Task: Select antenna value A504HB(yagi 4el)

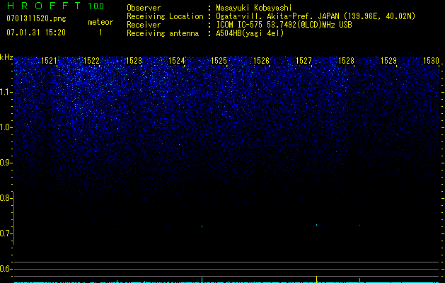Action: [250, 33]
